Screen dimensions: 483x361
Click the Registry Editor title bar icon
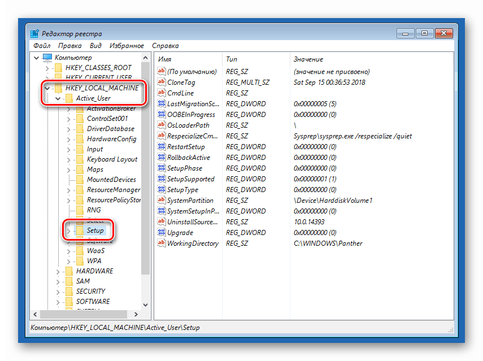(x=34, y=33)
